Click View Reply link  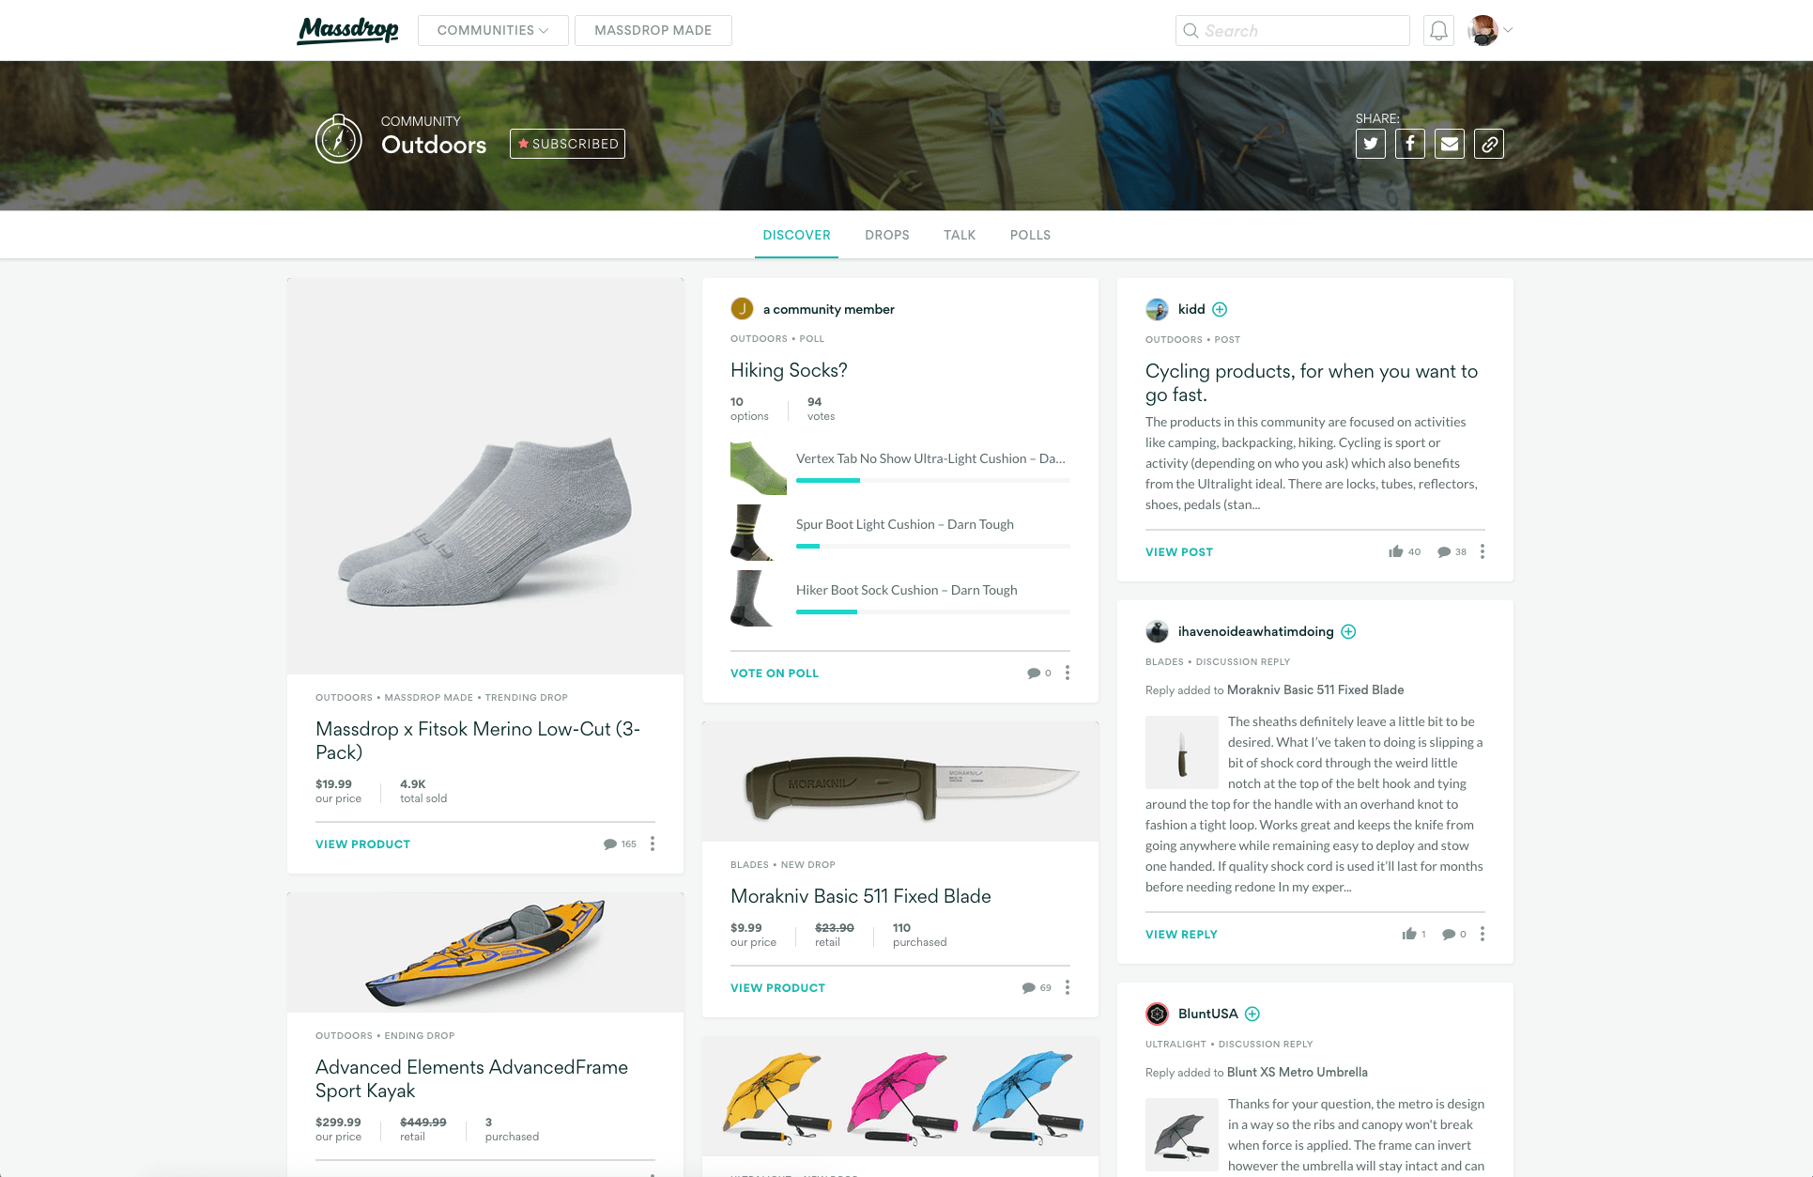pyautogui.click(x=1181, y=934)
